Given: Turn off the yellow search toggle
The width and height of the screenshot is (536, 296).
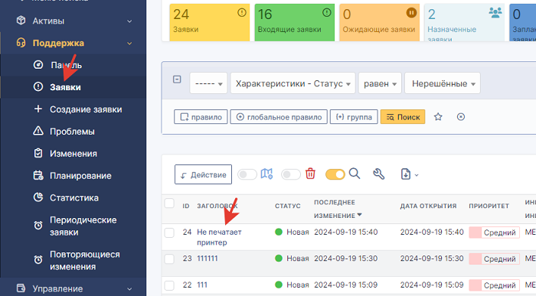Looking at the screenshot, I should coord(335,174).
